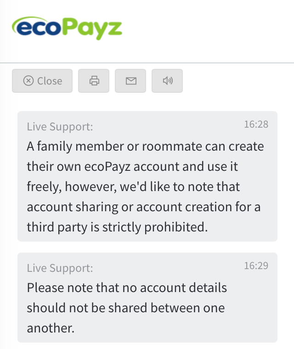Click the green 'Payz' part of logo
294x349 pixels.
tap(92, 29)
